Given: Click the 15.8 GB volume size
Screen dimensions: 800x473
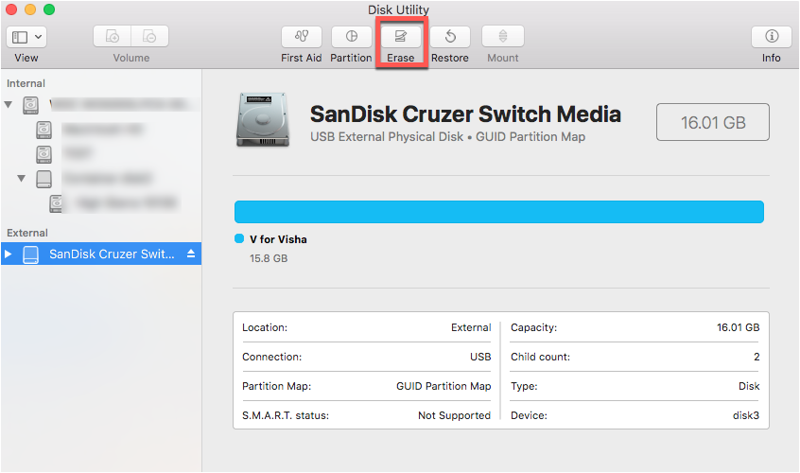Looking at the screenshot, I should 269,258.
